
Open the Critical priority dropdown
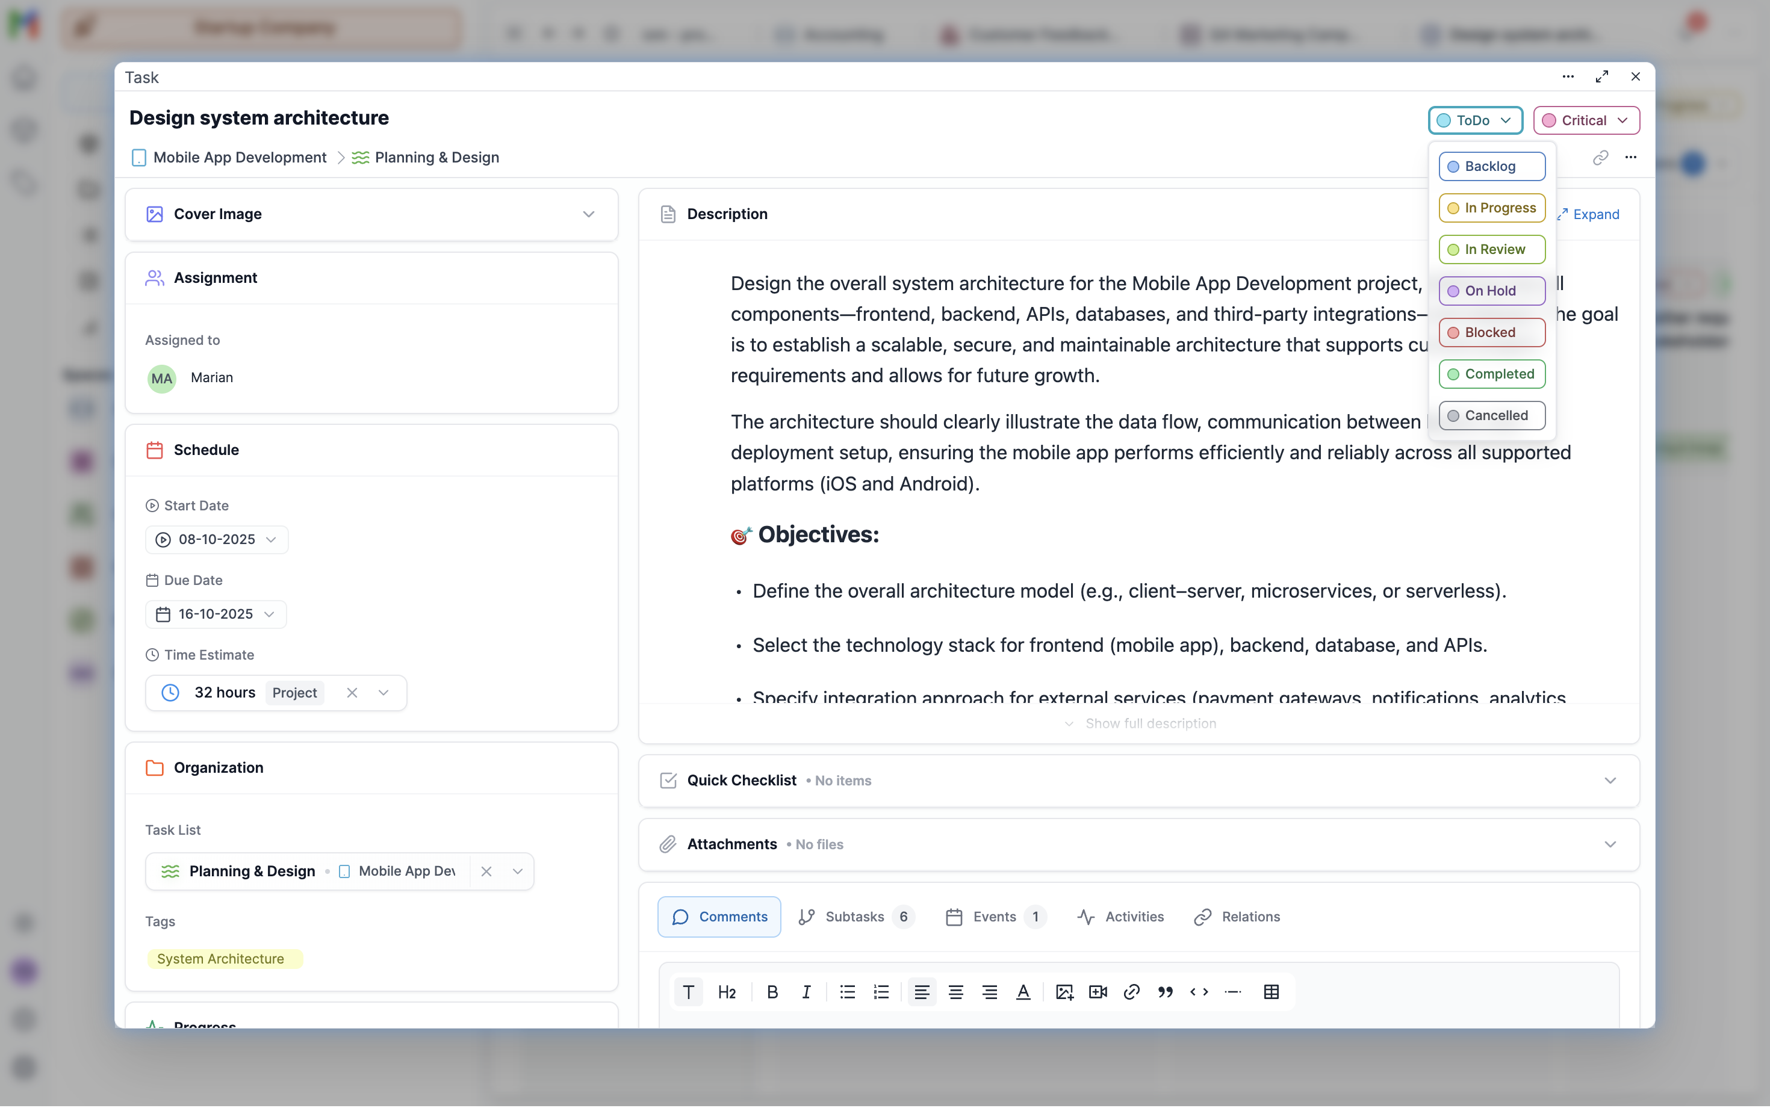[1586, 120]
